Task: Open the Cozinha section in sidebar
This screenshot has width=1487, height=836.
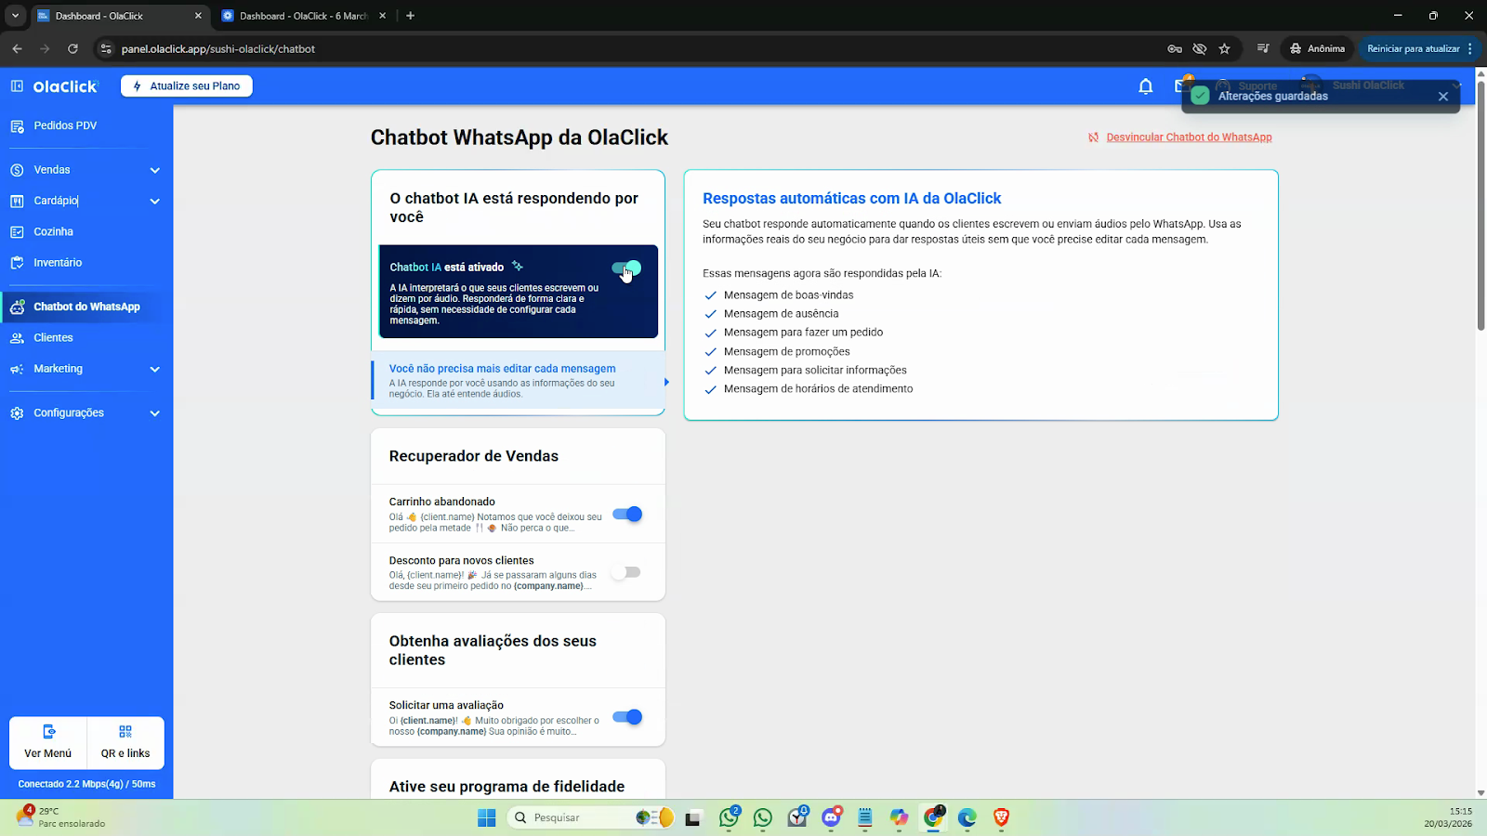Action: click(x=53, y=232)
